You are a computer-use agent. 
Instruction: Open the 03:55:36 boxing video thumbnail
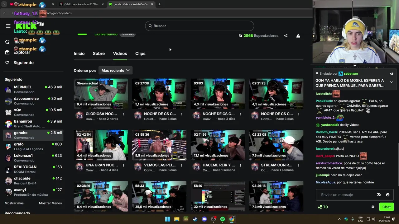coord(159,145)
